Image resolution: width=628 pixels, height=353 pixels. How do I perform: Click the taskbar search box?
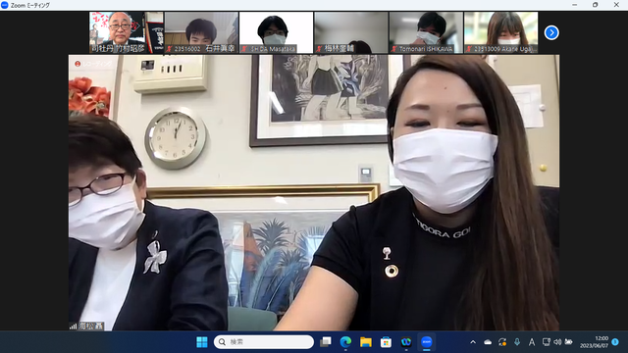[x=264, y=342]
